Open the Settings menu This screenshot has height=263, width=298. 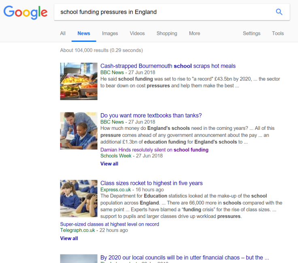click(251, 34)
